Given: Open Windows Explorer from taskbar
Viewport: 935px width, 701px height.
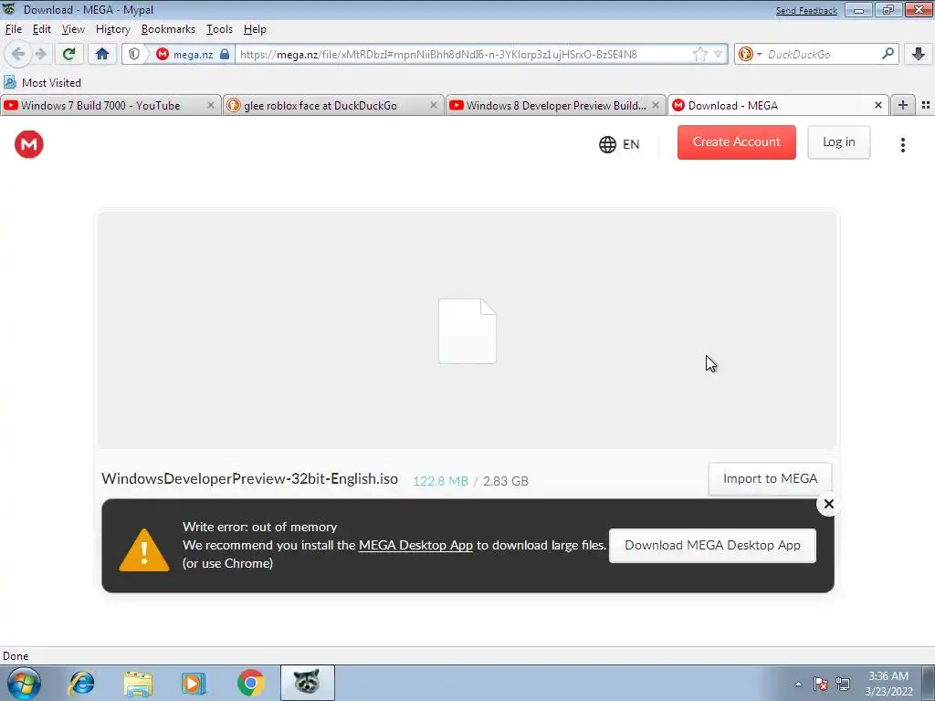Looking at the screenshot, I should [x=139, y=683].
